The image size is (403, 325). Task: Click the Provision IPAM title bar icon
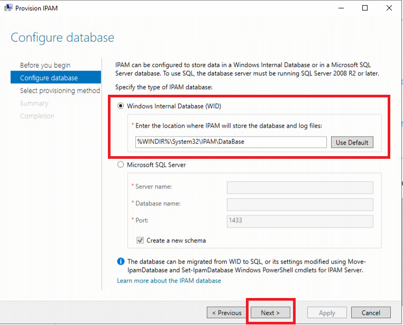(8, 8)
